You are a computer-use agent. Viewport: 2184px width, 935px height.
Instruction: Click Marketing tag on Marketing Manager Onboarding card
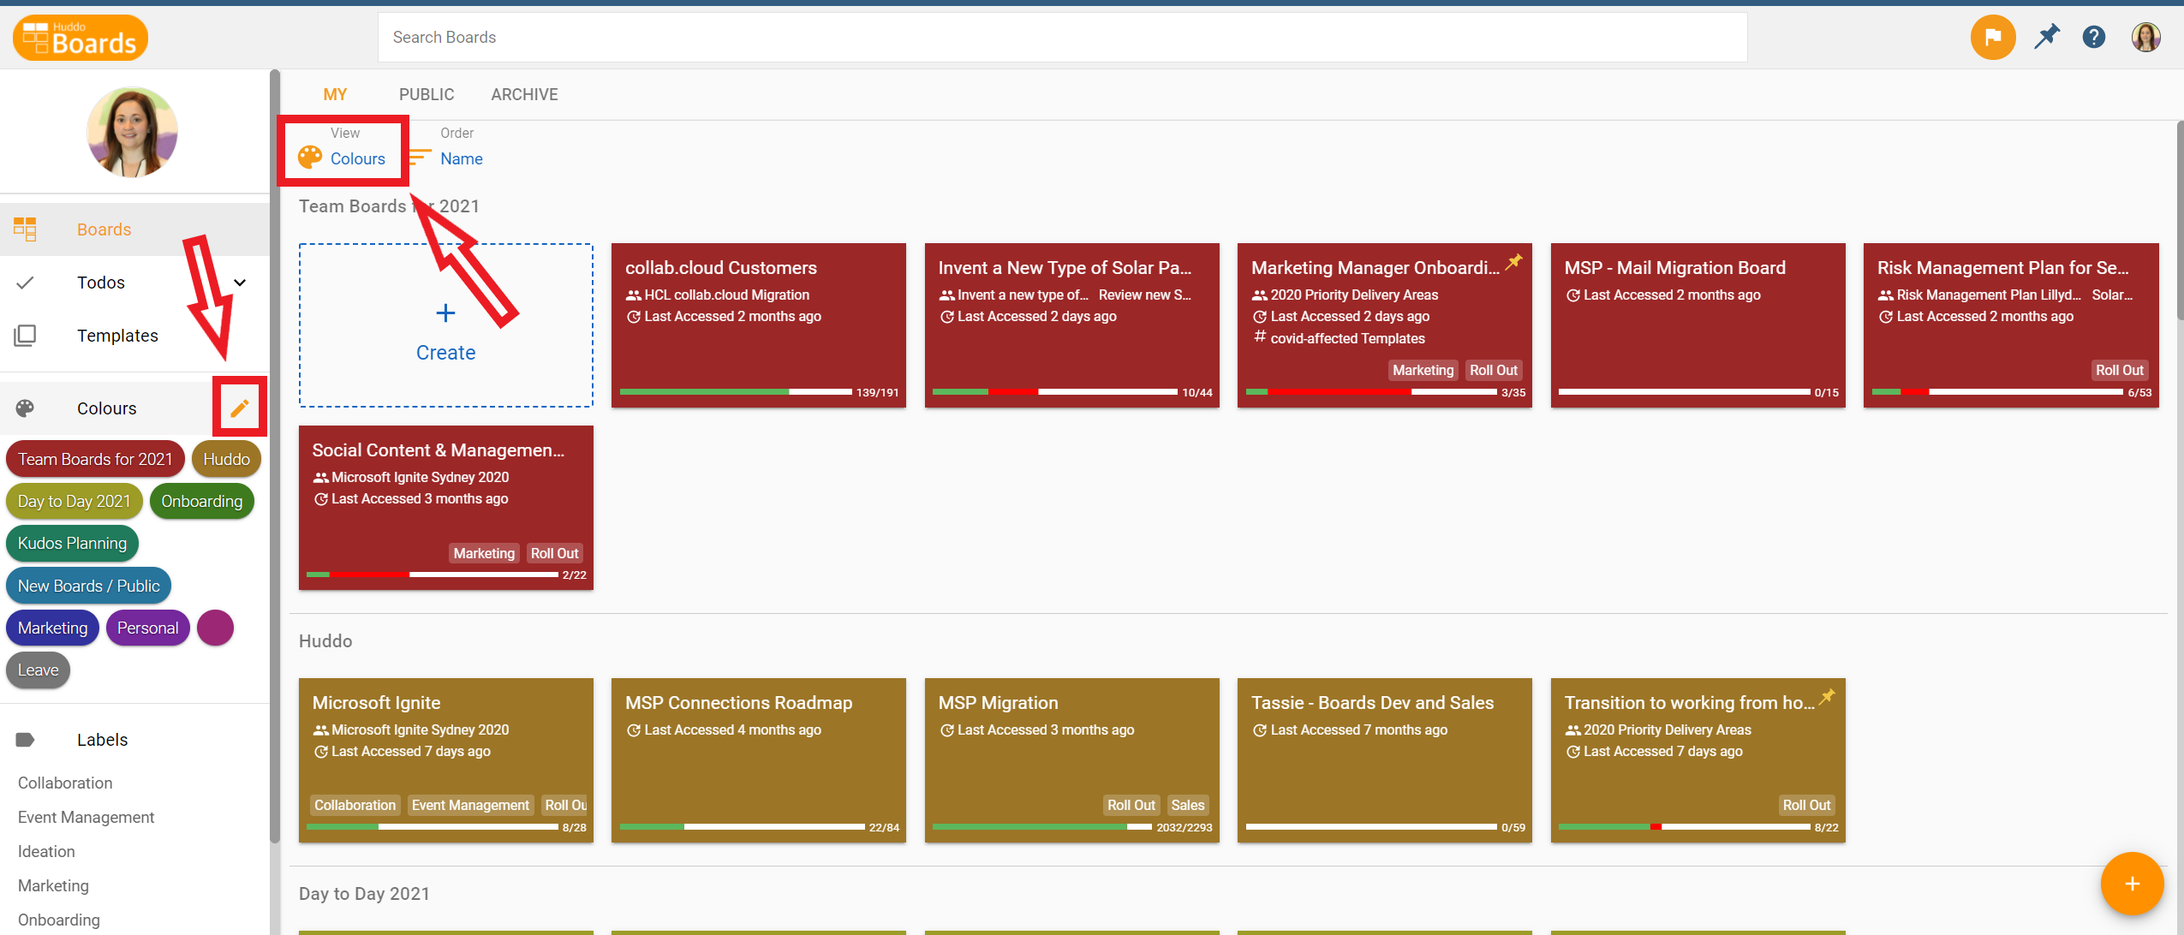point(1423,370)
